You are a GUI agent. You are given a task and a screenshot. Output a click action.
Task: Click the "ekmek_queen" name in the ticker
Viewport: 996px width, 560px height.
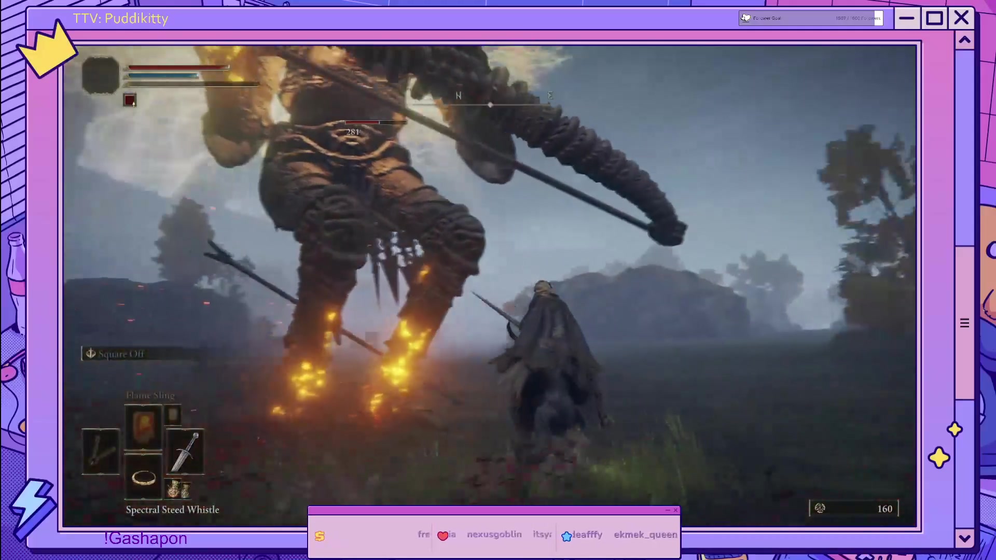pos(646,535)
